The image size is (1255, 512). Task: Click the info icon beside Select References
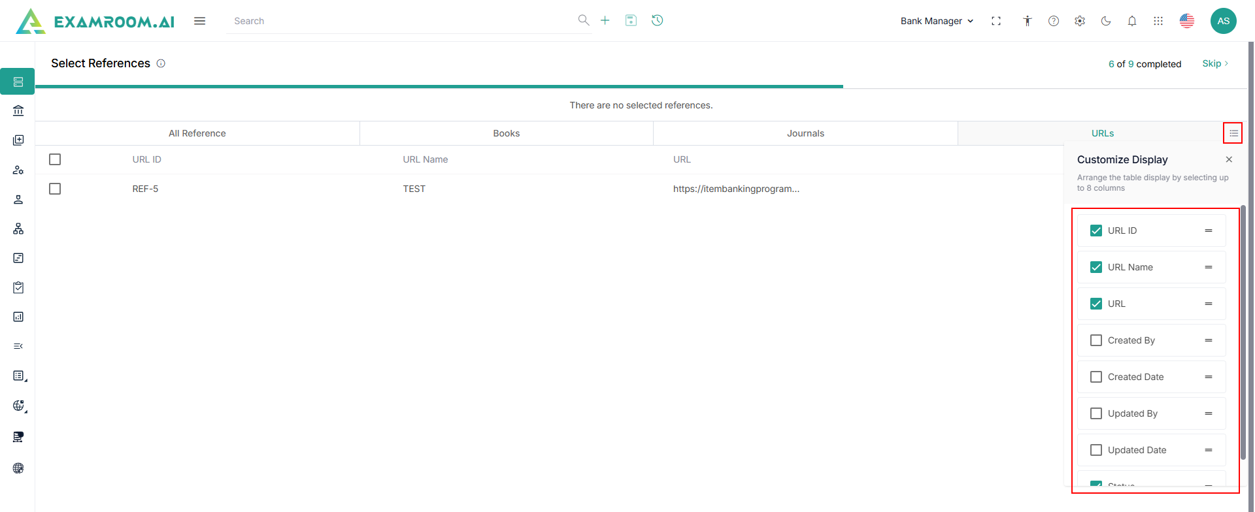161,63
